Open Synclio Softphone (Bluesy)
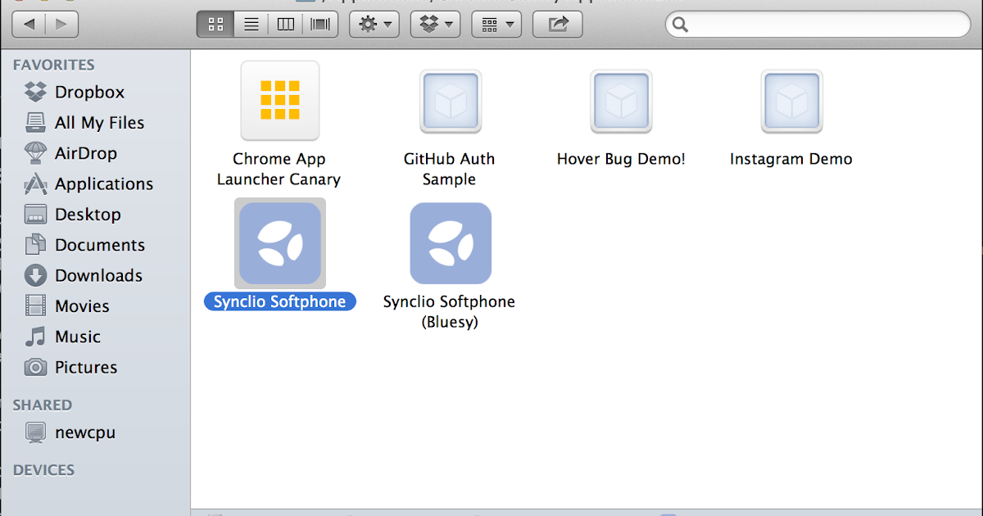983x516 pixels. pyautogui.click(x=450, y=242)
